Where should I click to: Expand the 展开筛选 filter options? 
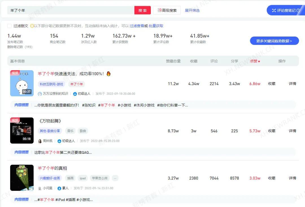point(192,10)
